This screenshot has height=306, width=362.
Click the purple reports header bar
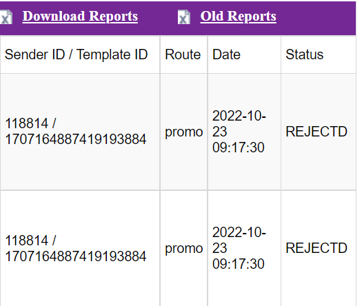click(178, 18)
